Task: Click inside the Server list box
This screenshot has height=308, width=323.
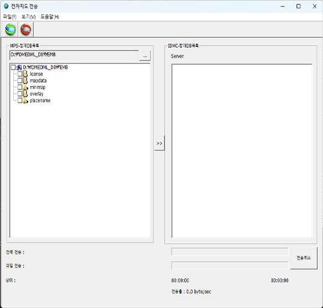Action: pyautogui.click(x=242, y=151)
